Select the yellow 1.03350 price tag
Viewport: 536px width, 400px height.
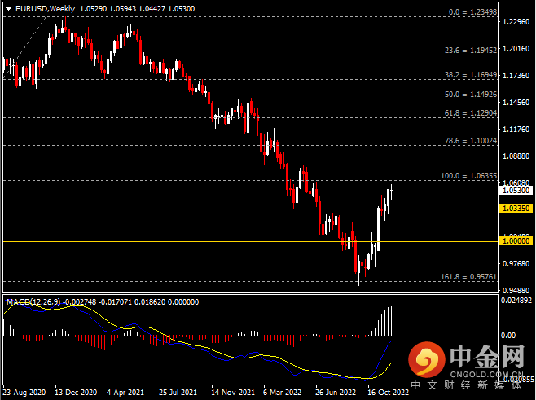coord(517,209)
